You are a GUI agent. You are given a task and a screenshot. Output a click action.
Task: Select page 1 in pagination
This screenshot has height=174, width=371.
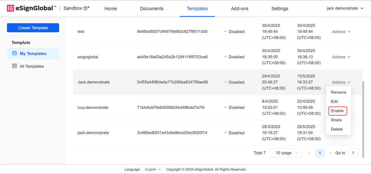320,153
